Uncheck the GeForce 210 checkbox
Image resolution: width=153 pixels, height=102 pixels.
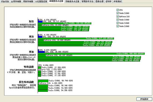118,16
